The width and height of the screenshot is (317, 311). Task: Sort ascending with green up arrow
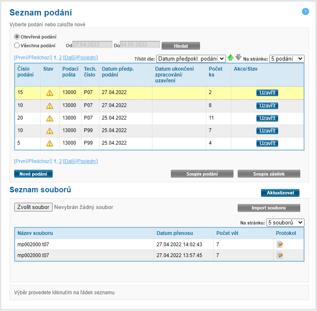coord(231,58)
